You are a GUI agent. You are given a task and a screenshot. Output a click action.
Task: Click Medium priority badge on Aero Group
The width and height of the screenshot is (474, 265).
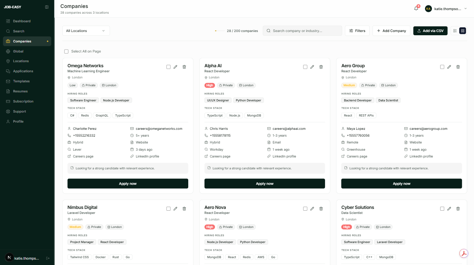pyautogui.click(x=349, y=86)
